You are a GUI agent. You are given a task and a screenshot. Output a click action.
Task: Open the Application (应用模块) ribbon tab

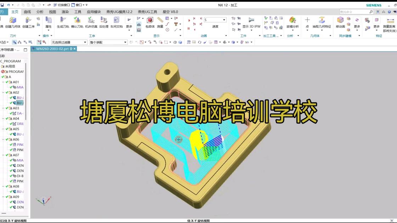[x=94, y=12]
